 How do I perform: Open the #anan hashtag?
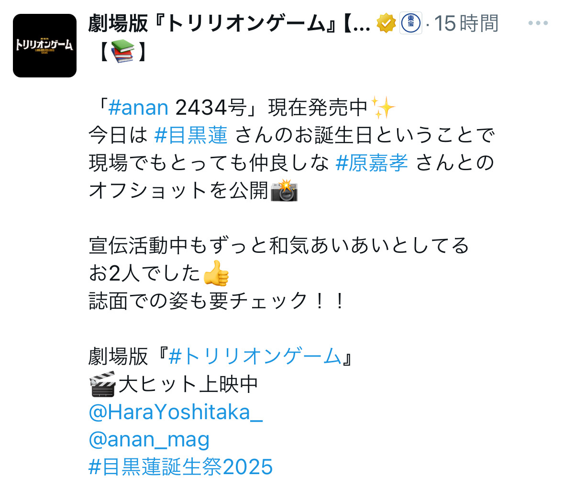tap(138, 108)
